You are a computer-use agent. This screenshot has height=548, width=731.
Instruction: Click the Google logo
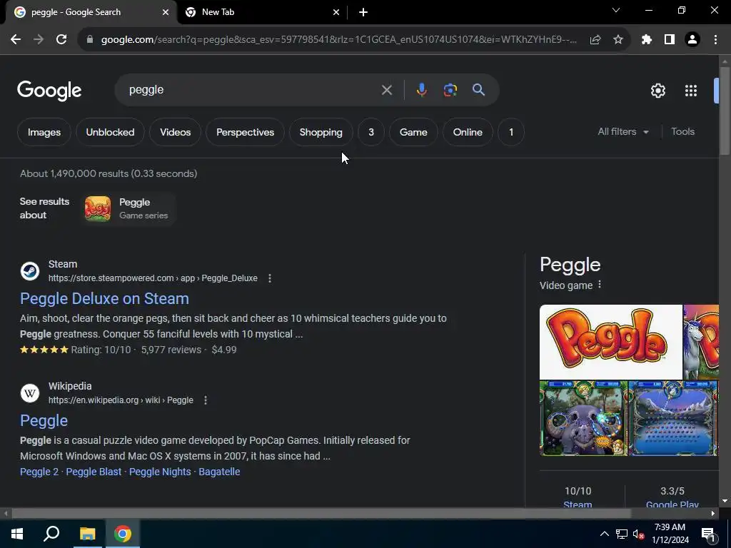pos(49,91)
